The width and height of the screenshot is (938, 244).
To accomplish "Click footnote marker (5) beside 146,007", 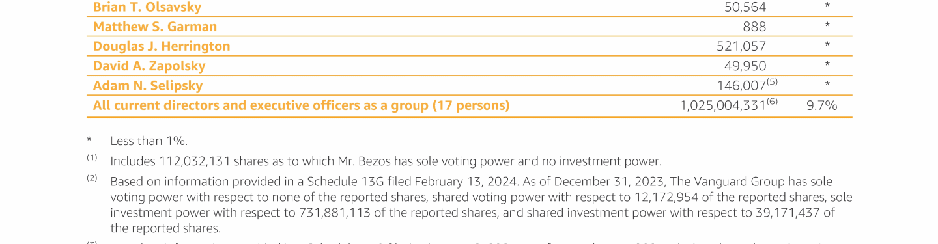I will click(x=773, y=82).
